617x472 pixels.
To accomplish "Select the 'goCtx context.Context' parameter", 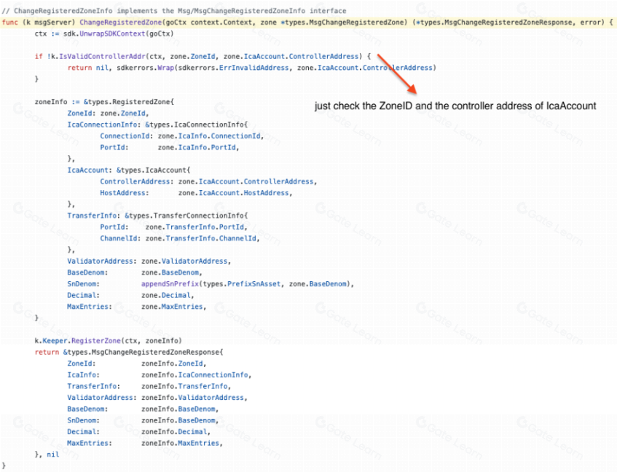I will tap(208, 23).
